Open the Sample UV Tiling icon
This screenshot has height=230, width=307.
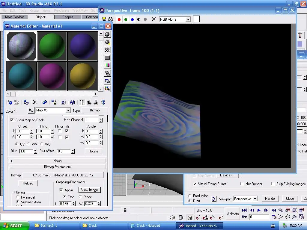point(107,58)
